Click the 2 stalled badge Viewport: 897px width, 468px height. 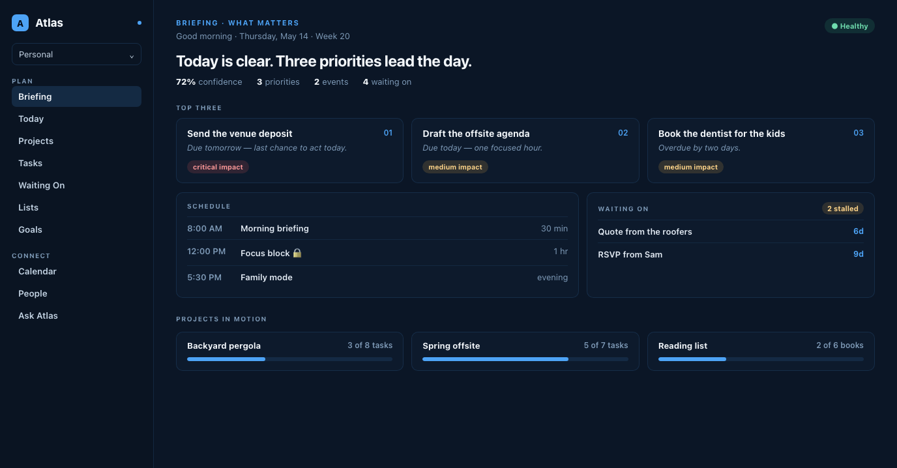843,209
